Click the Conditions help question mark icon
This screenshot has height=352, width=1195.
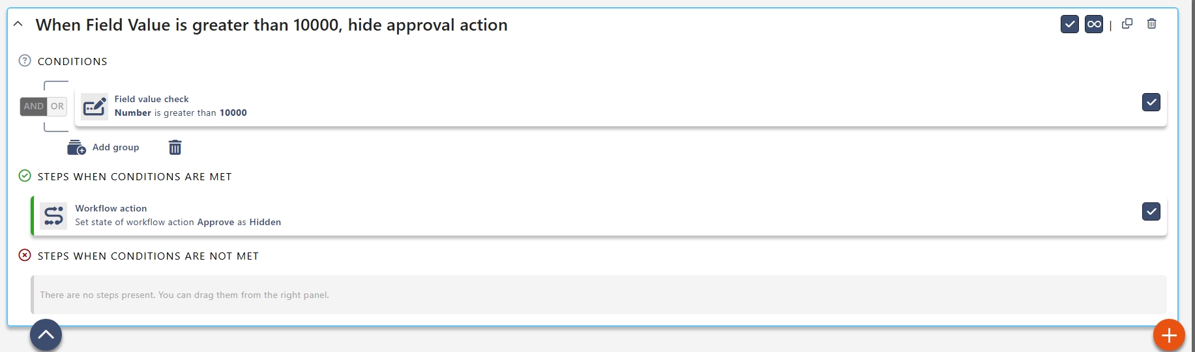(25, 61)
